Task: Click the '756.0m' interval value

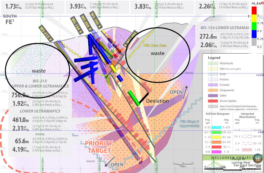Action: coord(20,95)
